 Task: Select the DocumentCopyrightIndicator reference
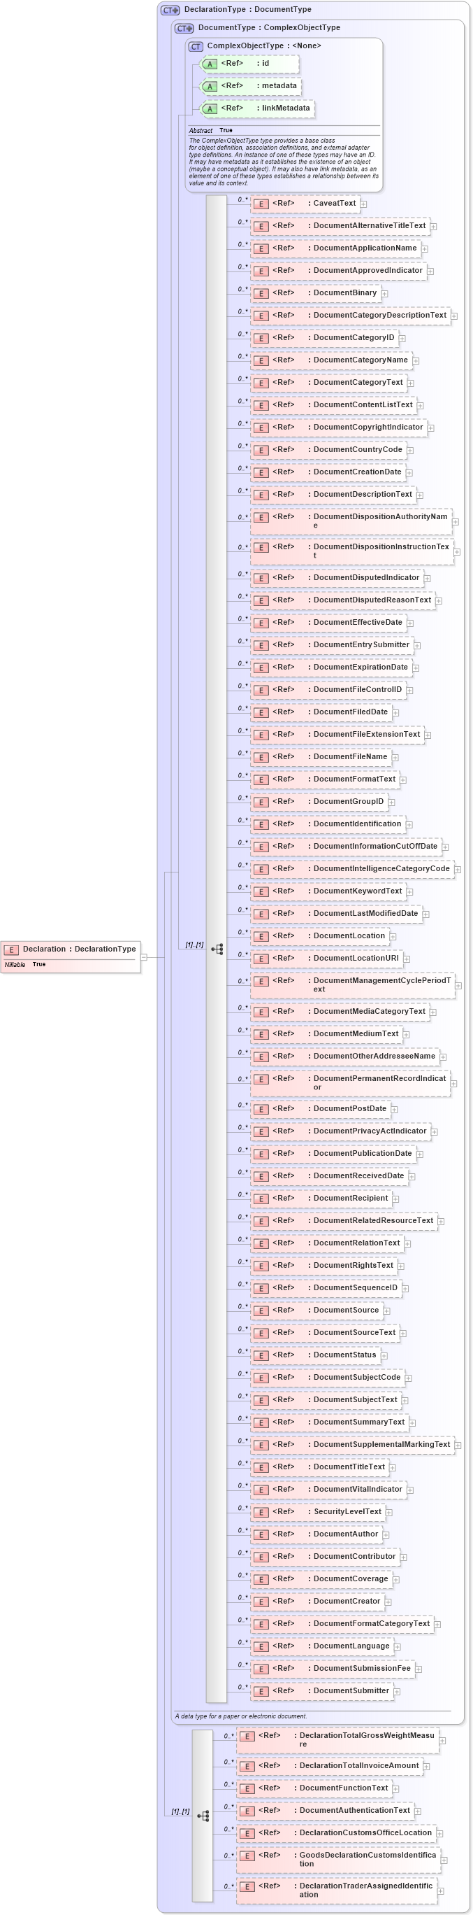[339, 427]
